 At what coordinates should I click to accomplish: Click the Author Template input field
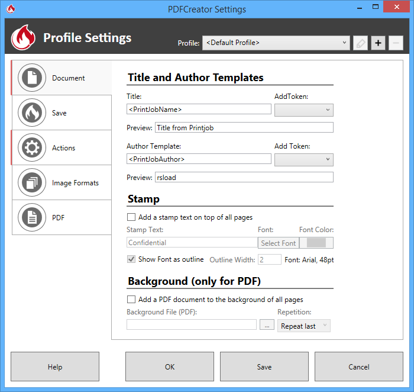pyautogui.click(x=199, y=159)
